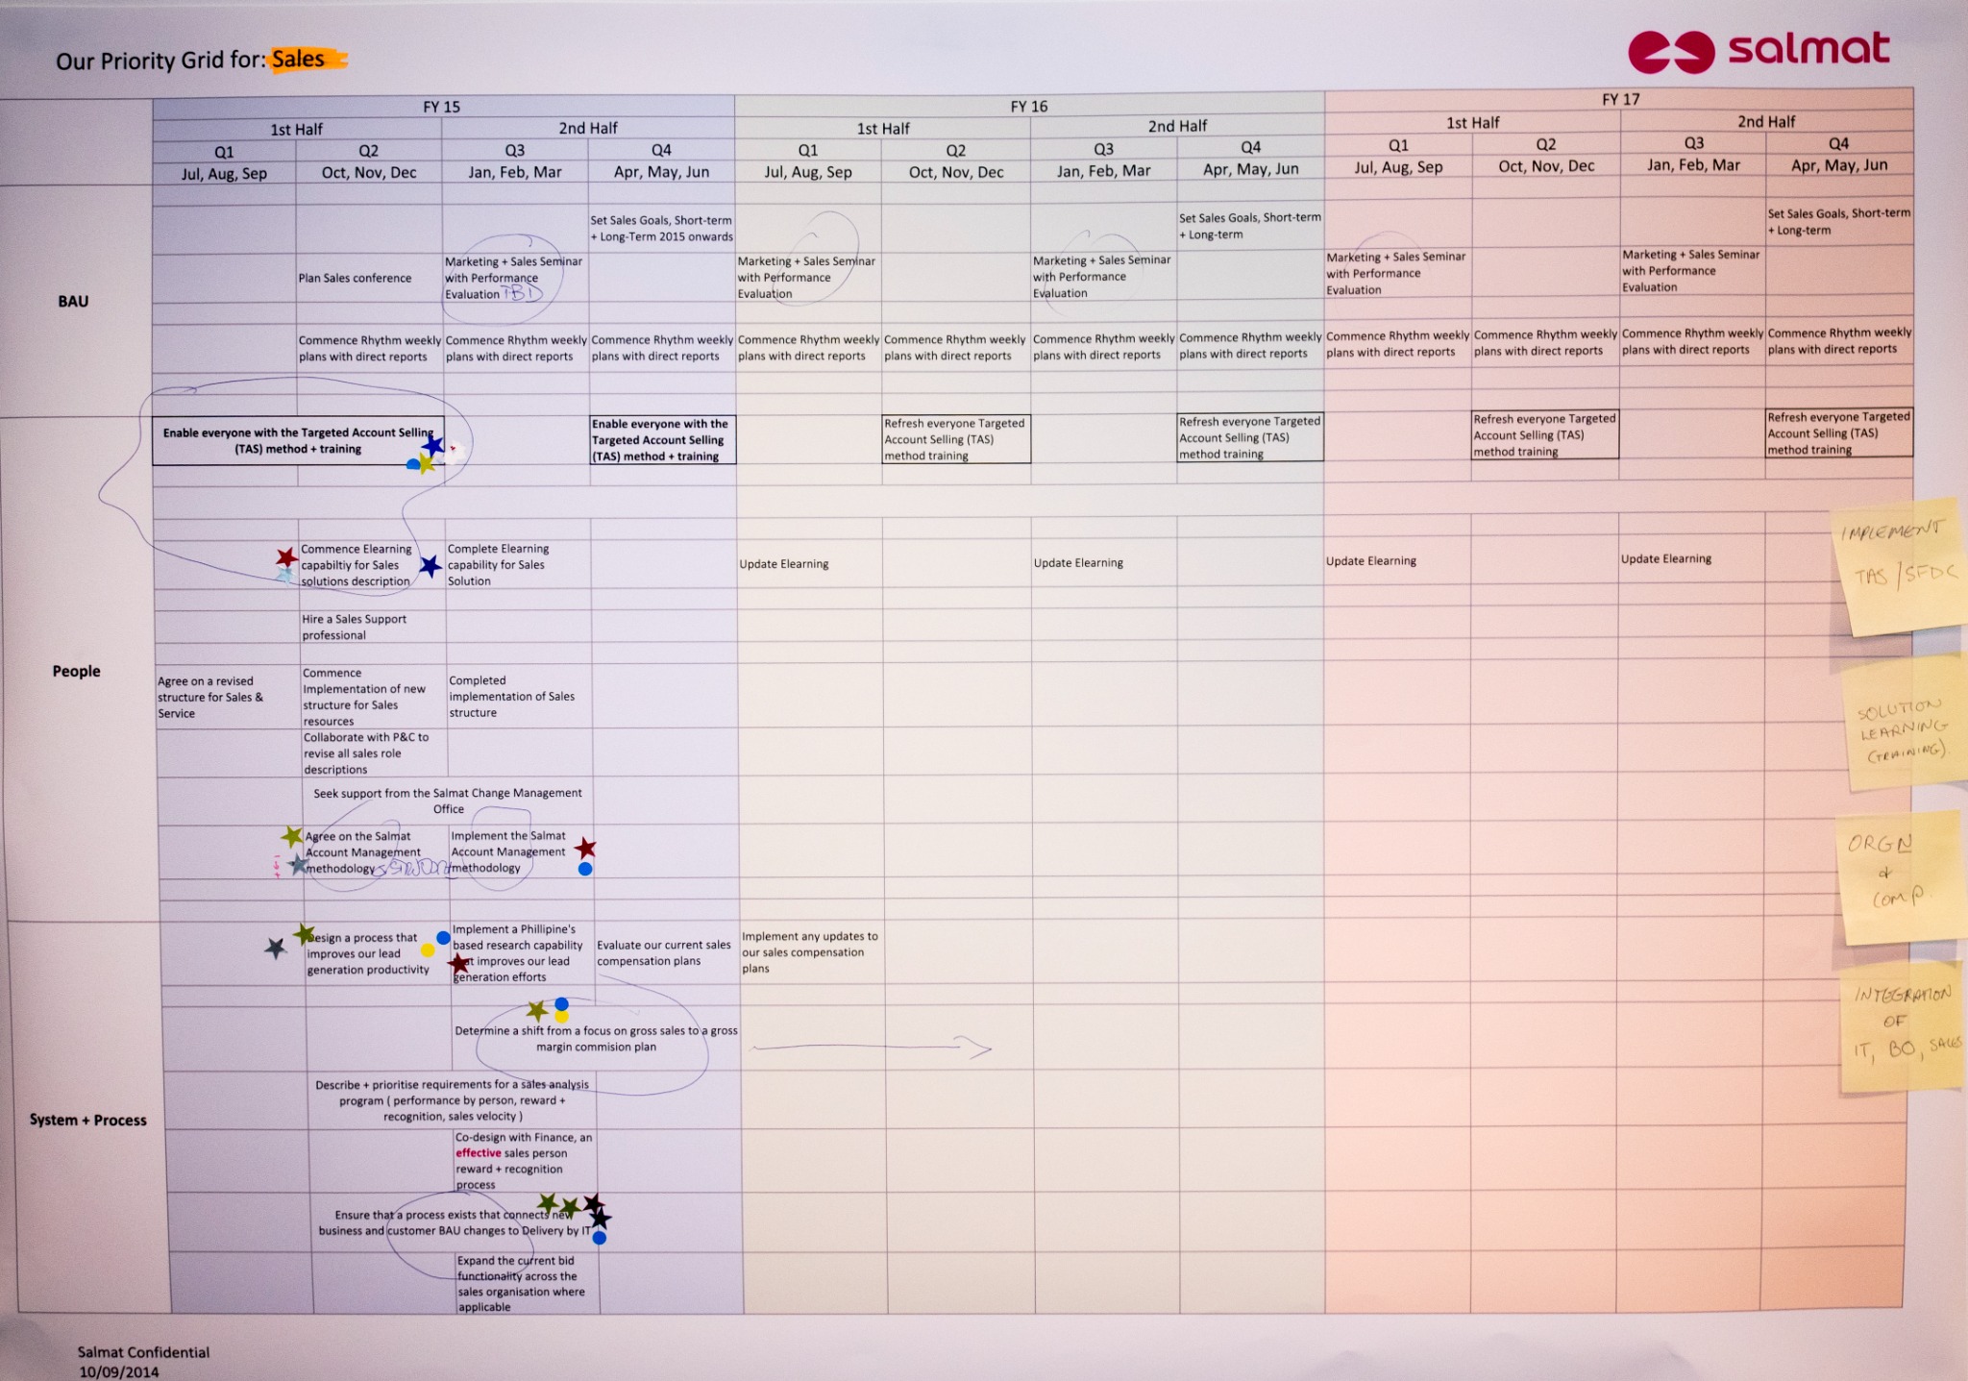Select 'Ensure that a process exists that connects new business'
Viewport: 1968px width, 1381px height.
(x=455, y=1222)
